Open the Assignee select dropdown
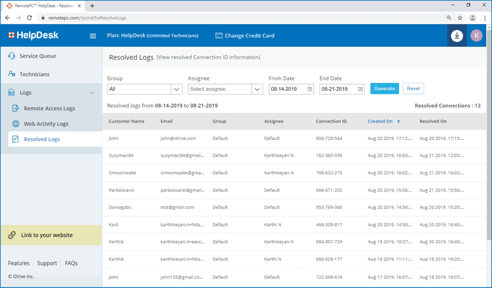 point(257,89)
